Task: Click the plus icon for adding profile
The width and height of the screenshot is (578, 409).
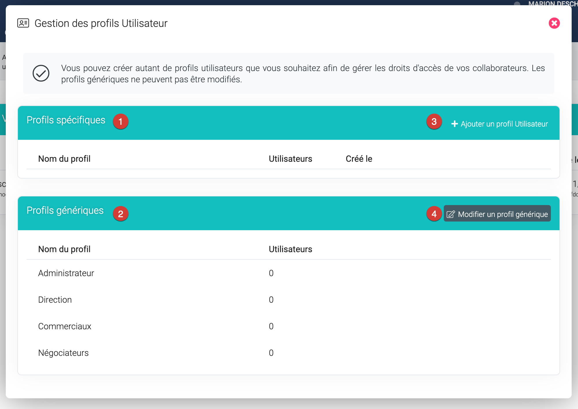Action: click(x=454, y=124)
